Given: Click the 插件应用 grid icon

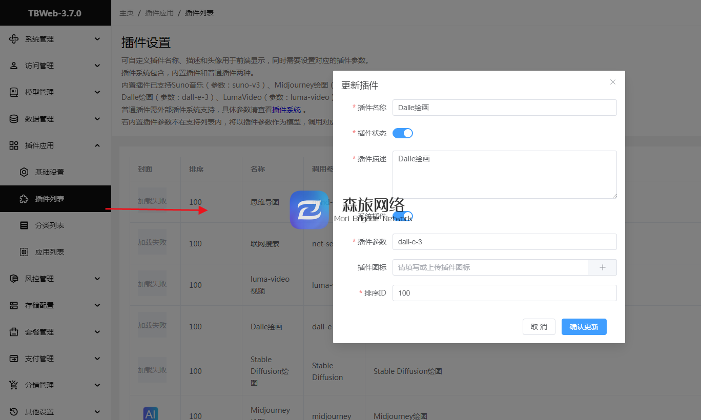Looking at the screenshot, I should click(14, 145).
